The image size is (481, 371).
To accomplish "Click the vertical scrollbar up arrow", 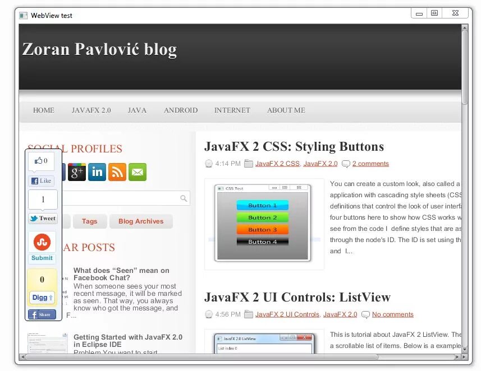I will coord(465,27).
